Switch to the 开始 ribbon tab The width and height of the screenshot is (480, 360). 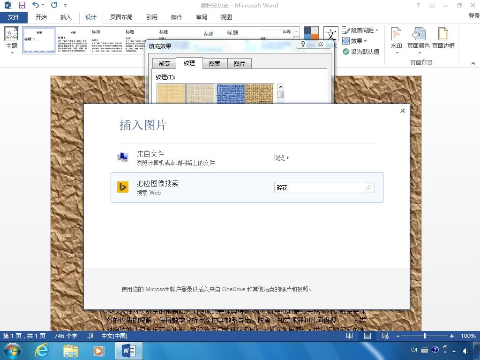click(x=41, y=17)
